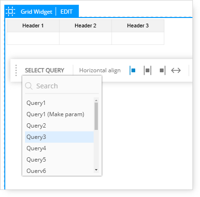The width and height of the screenshot is (200, 197).
Task: Click the Grid Widget selection frame icon
Action: coord(10,11)
